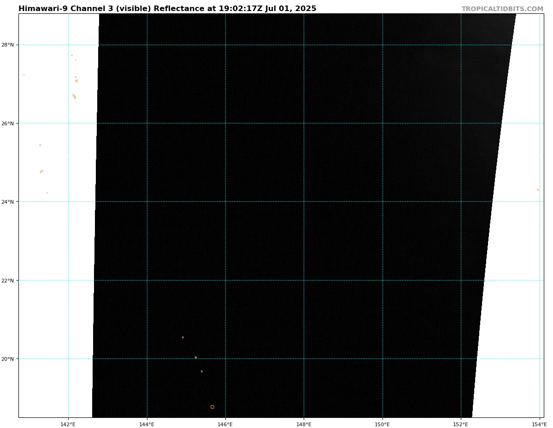This screenshot has width=553, height=428.
Task: Select the 152°E longitude label
Action: [x=461, y=424]
